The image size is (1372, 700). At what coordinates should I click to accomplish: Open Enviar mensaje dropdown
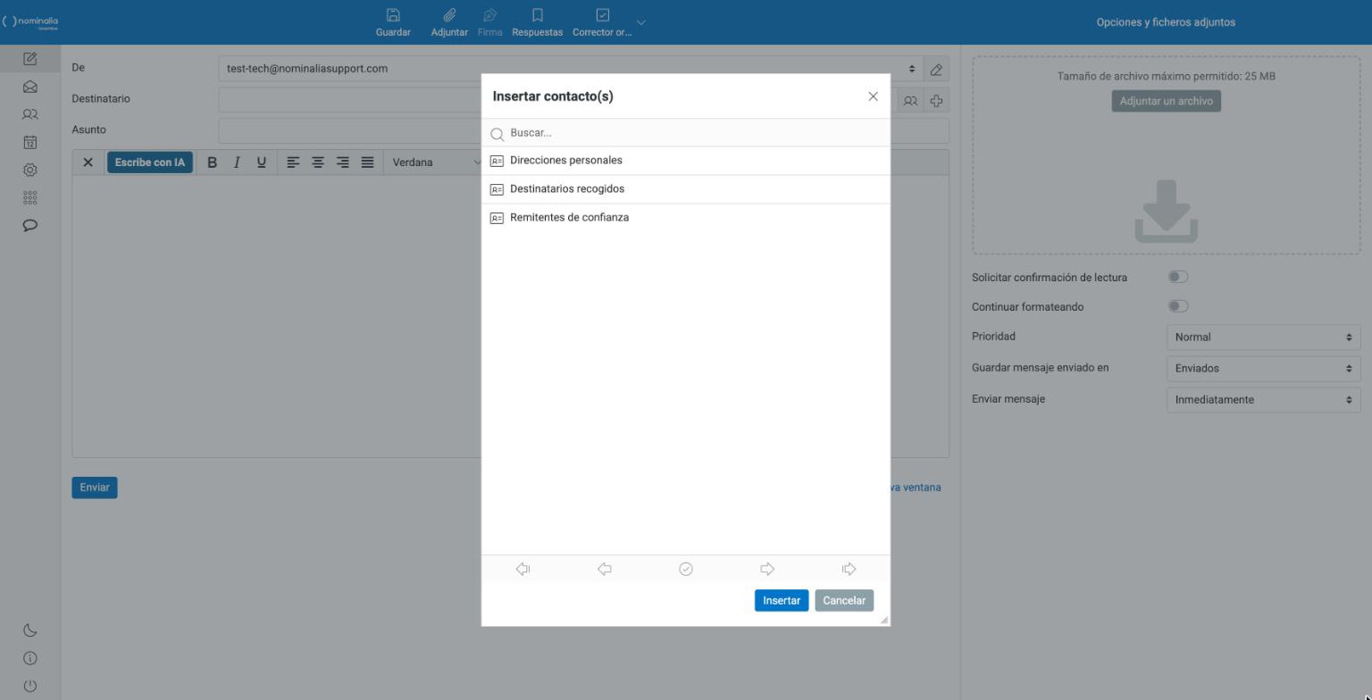[x=1263, y=399]
